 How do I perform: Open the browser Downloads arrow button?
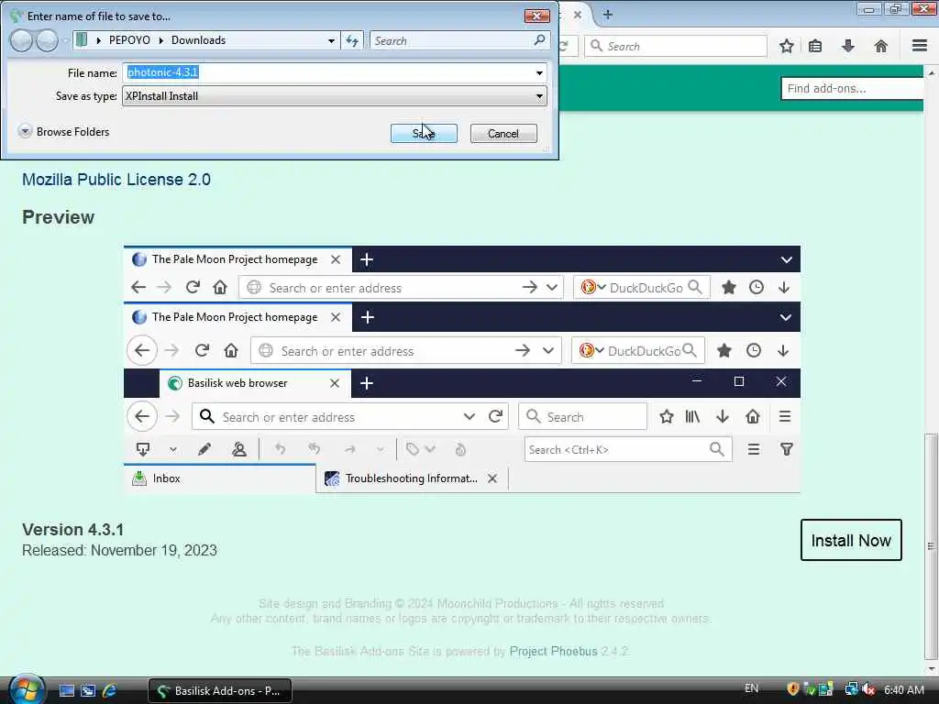(x=848, y=46)
